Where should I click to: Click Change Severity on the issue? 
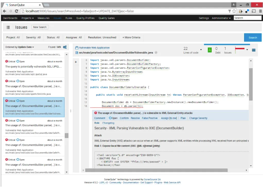198,118
